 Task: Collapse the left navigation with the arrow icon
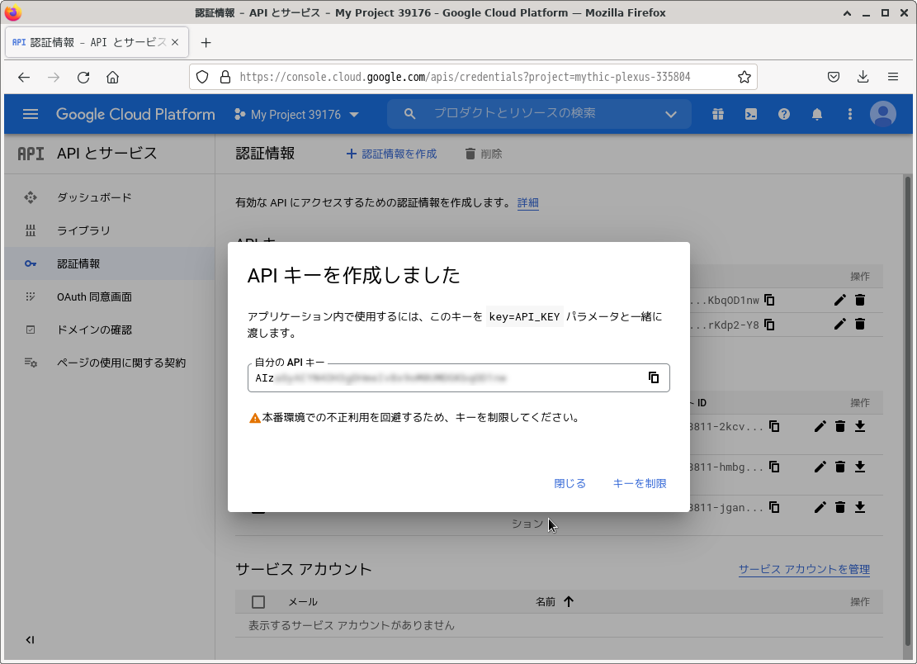click(x=30, y=639)
